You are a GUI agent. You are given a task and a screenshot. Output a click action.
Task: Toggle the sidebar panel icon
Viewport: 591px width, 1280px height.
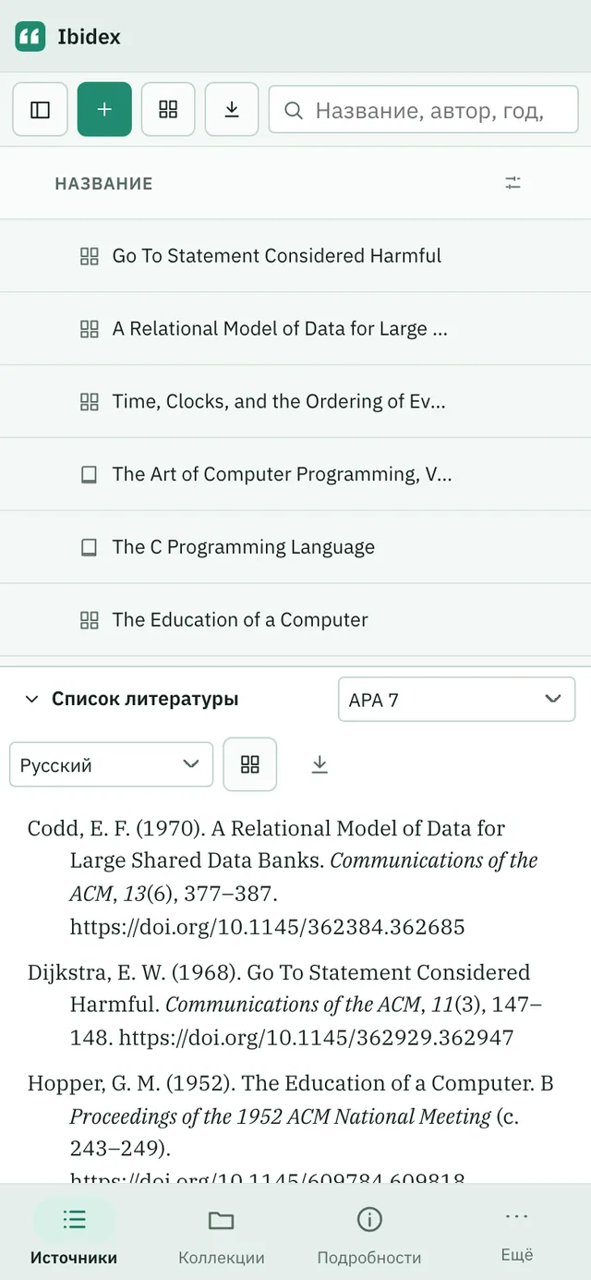[40, 110]
